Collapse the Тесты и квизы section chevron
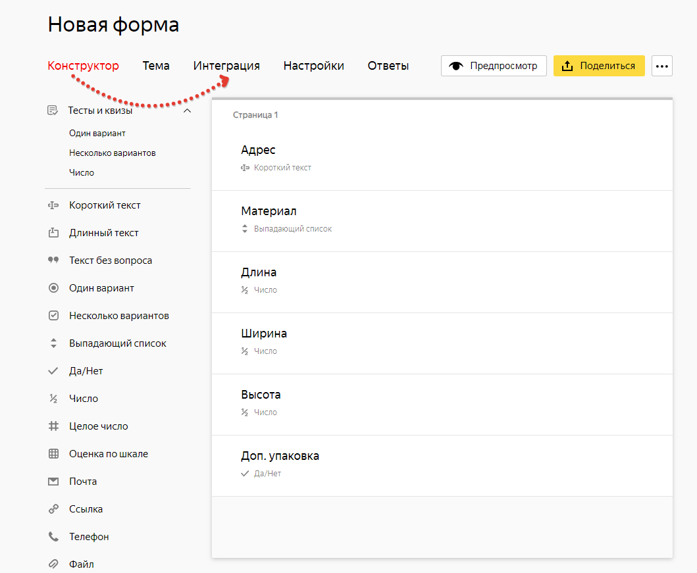Image resolution: width=697 pixels, height=573 pixels. pyautogui.click(x=187, y=111)
